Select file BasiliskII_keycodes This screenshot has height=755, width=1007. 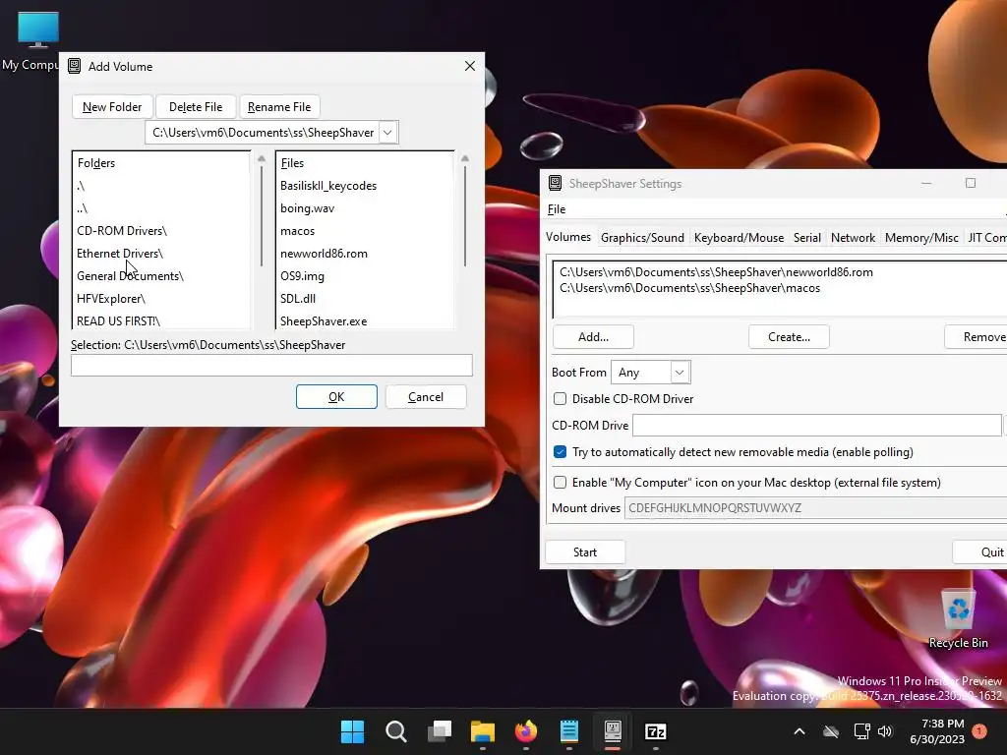(x=328, y=186)
